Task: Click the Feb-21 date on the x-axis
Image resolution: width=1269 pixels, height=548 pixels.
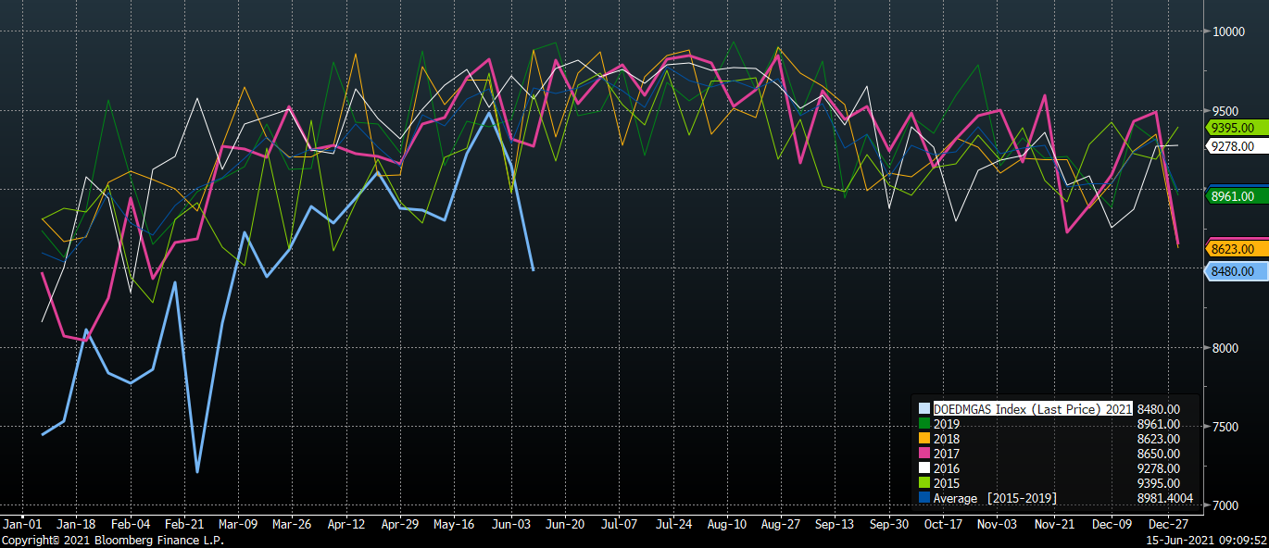Action: (x=184, y=524)
